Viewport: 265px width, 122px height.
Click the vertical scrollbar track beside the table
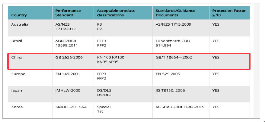click(x=256, y=60)
